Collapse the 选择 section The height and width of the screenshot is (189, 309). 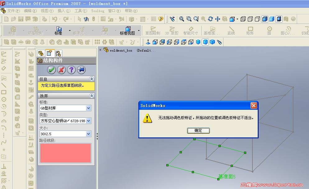pyautogui.click(x=91, y=96)
